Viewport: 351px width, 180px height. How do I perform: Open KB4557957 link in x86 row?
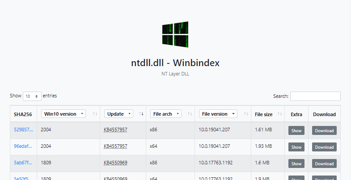[115, 130]
